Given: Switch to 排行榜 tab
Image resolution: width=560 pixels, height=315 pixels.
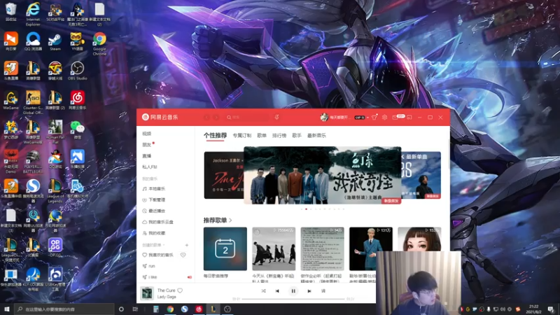Looking at the screenshot, I should coord(279,136).
